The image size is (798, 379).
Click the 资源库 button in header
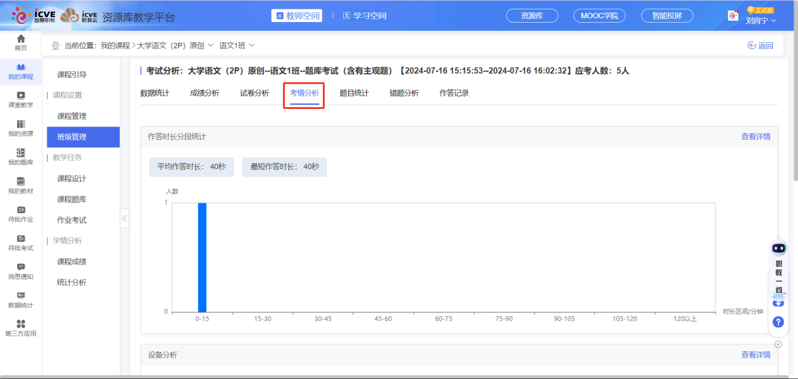click(x=532, y=16)
